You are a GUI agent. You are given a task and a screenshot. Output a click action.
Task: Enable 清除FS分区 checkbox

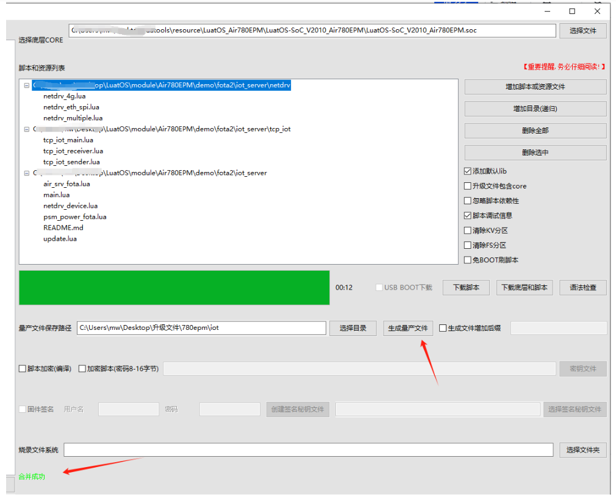[468, 245]
